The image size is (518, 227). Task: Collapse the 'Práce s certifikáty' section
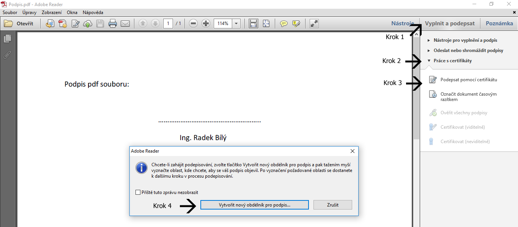click(453, 61)
